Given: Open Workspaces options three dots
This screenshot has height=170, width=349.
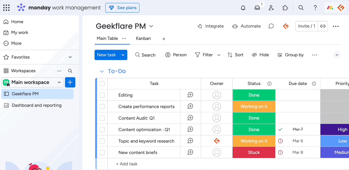Looking at the screenshot, I should (59, 71).
